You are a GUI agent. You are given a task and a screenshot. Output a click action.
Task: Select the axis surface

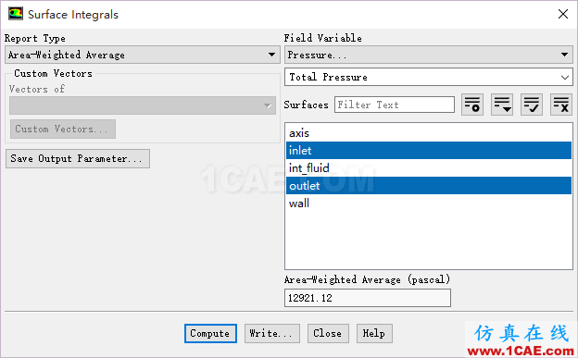[x=429, y=133]
